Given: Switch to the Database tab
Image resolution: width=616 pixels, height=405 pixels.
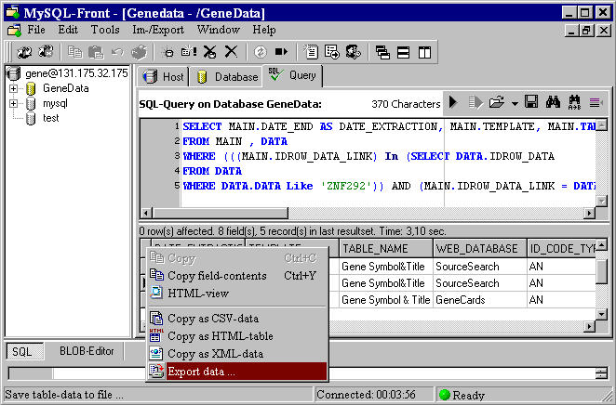Looking at the screenshot, I should pyautogui.click(x=227, y=76).
